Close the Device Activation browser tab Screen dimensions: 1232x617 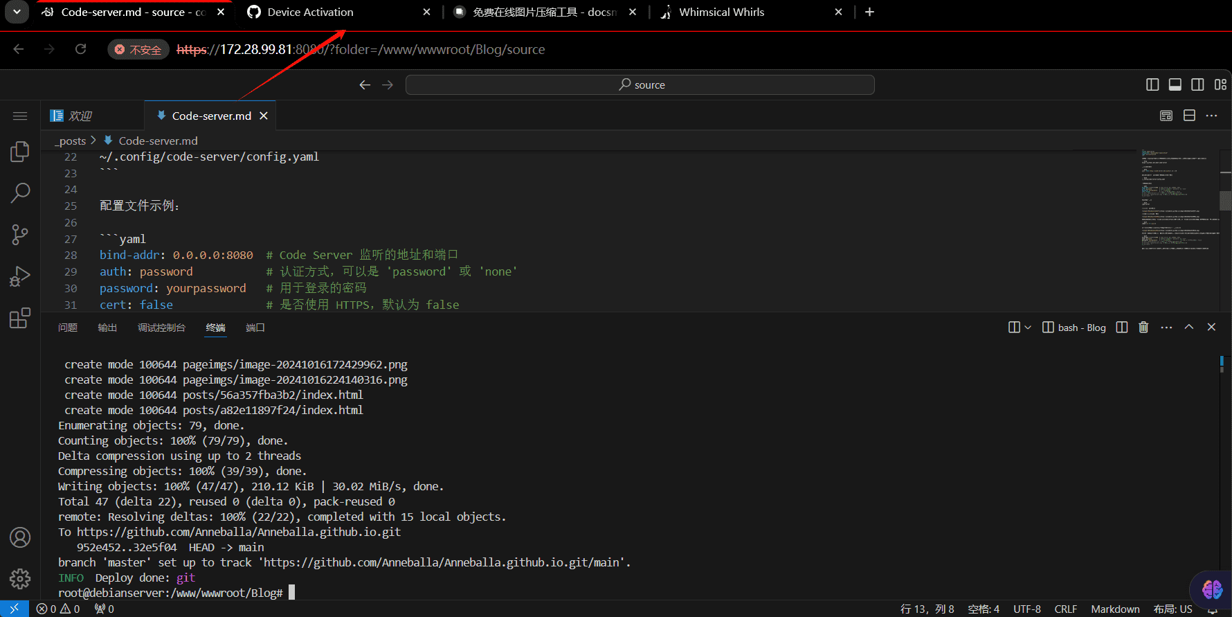[x=426, y=12]
